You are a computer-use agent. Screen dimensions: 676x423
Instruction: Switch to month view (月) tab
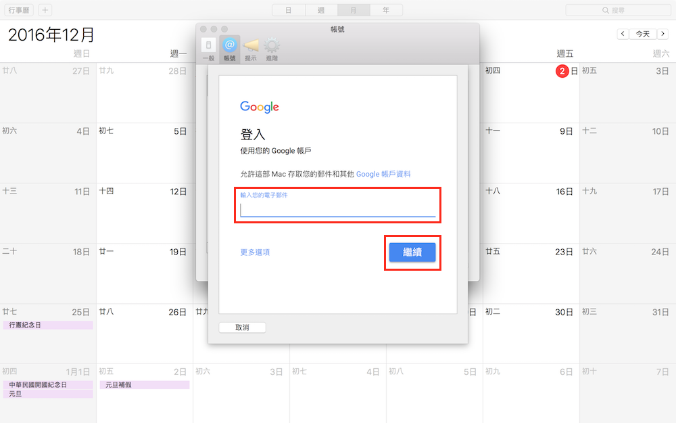354,10
